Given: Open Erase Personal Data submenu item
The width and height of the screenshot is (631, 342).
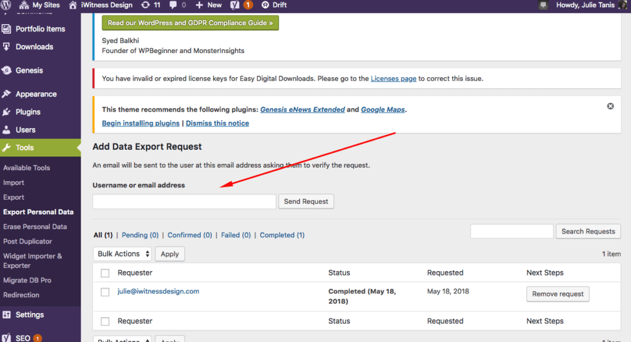Looking at the screenshot, I should pos(35,227).
